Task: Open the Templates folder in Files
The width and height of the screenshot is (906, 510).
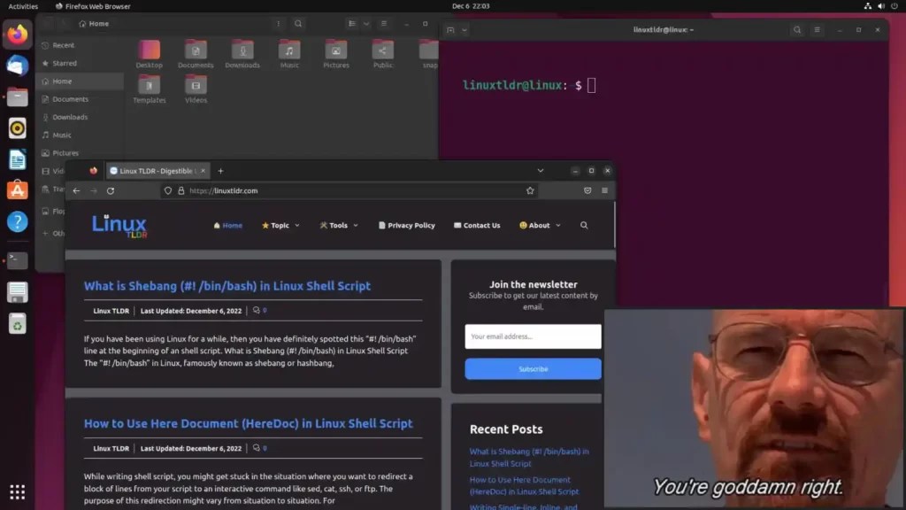Action: (149, 89)
